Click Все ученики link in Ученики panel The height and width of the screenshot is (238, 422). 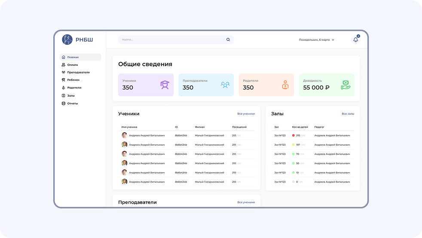tap(246, 114)
